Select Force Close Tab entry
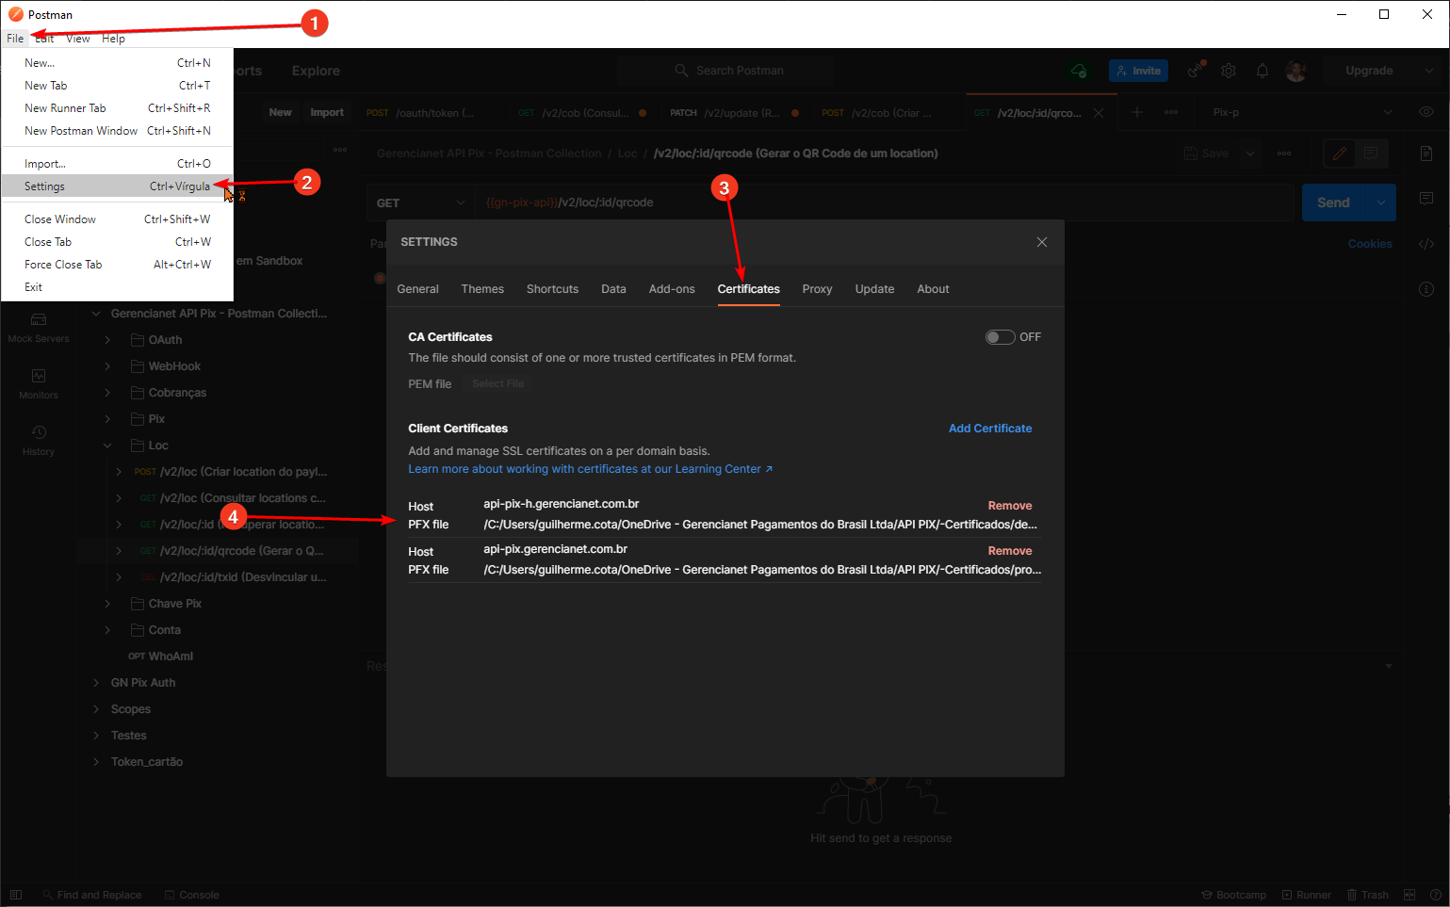 click(117, 265)
